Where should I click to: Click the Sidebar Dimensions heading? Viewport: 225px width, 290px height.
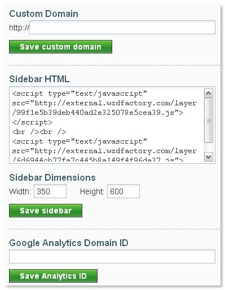click(x=52, y=177)
